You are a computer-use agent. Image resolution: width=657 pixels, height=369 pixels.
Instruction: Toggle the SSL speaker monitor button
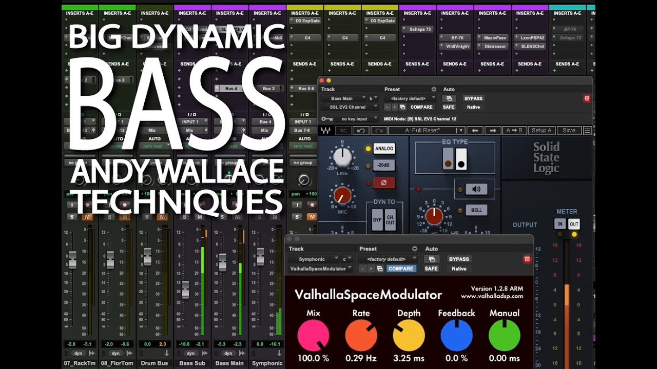coord(476,189)
